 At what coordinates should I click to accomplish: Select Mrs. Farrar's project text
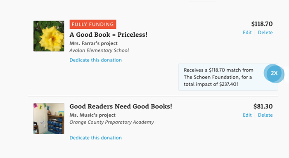(93, 43)
